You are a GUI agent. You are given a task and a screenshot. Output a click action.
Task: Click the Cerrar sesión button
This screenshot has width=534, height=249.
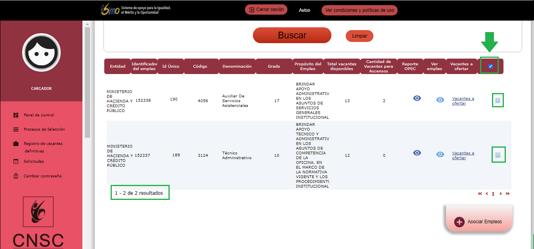(266, 10)
